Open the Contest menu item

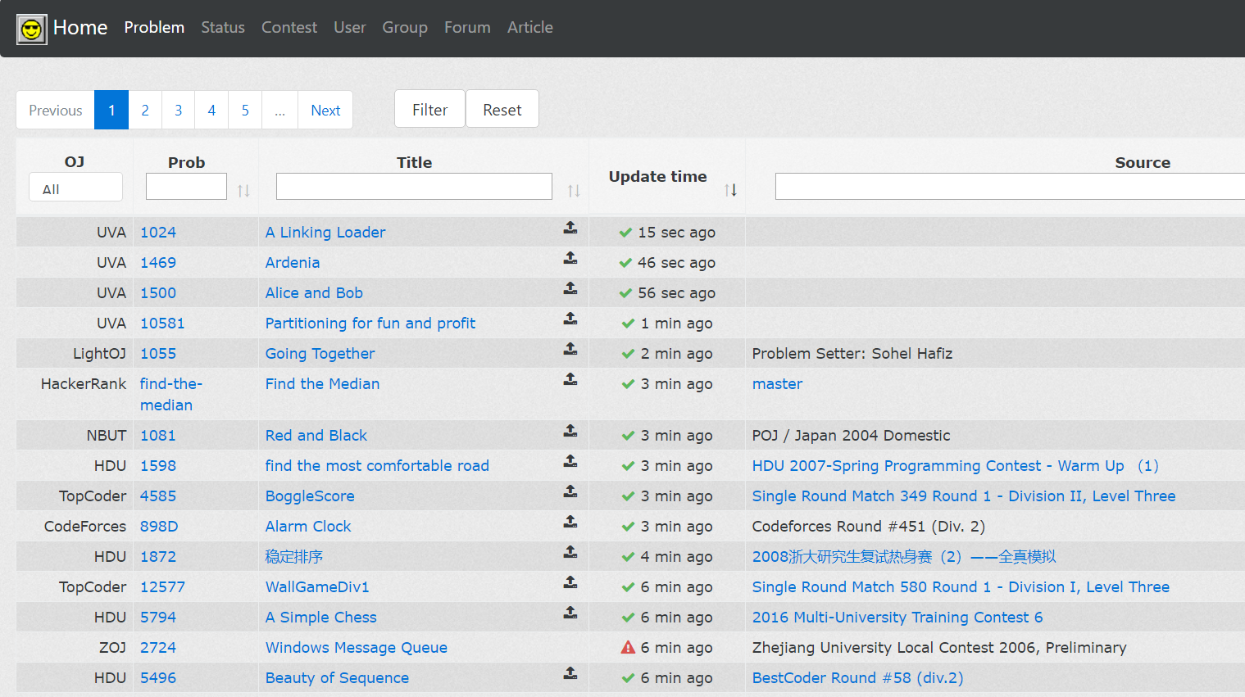pos(289,27)
